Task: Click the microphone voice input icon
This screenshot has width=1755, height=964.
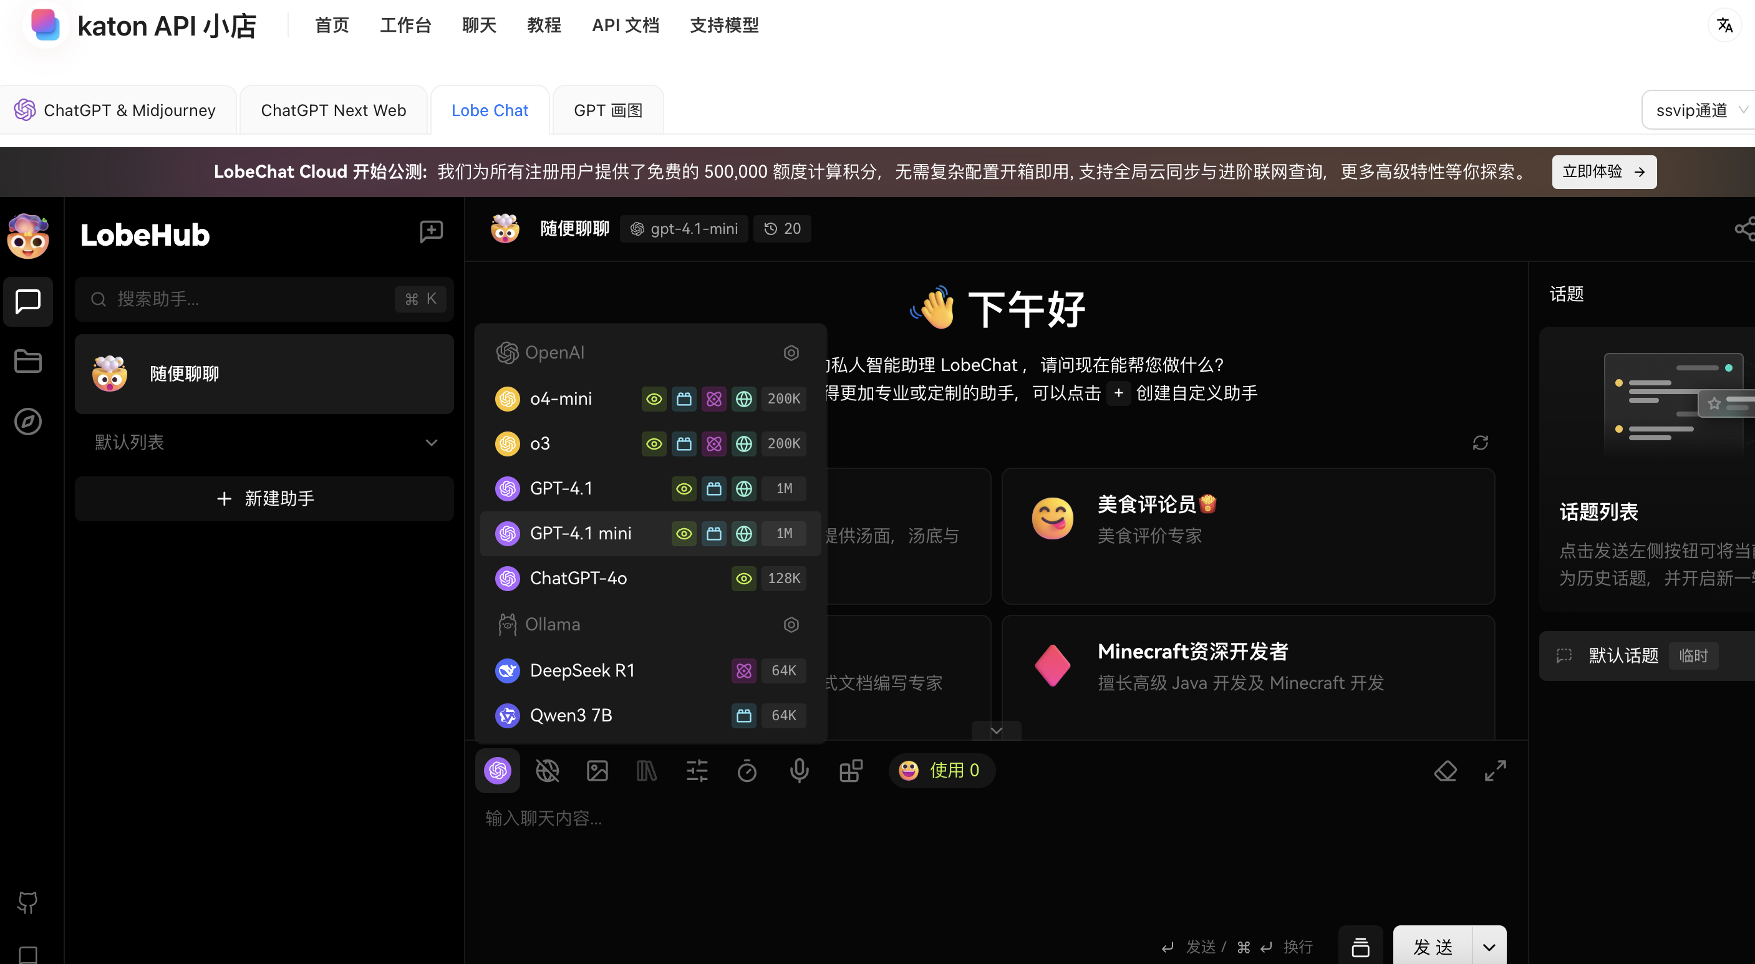Action: point(799,771)
